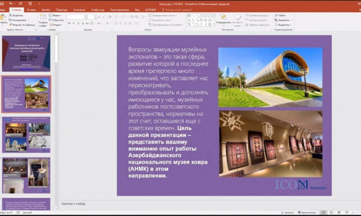
Task: Toggle strikethrough (abc)
Action: point(87,24)
